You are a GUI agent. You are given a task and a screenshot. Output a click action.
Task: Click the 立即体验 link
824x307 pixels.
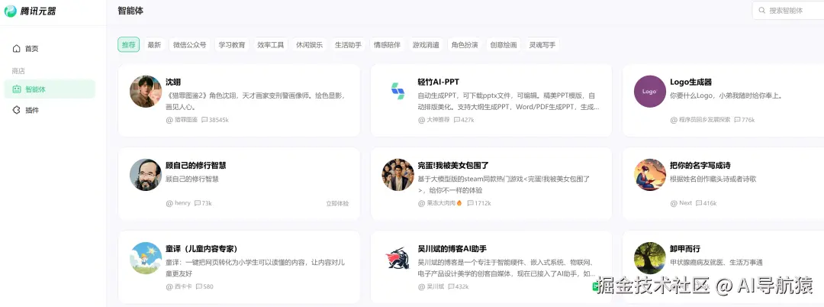(337, 203)
